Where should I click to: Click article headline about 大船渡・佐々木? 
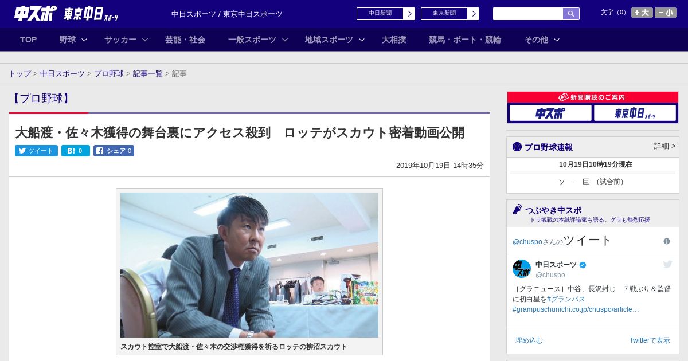coord(240,132)
